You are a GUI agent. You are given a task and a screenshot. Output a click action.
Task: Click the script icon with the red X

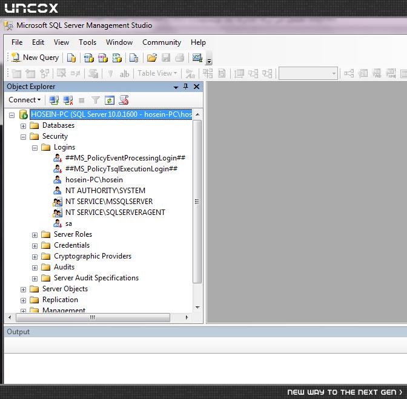(x=124, y=100)
